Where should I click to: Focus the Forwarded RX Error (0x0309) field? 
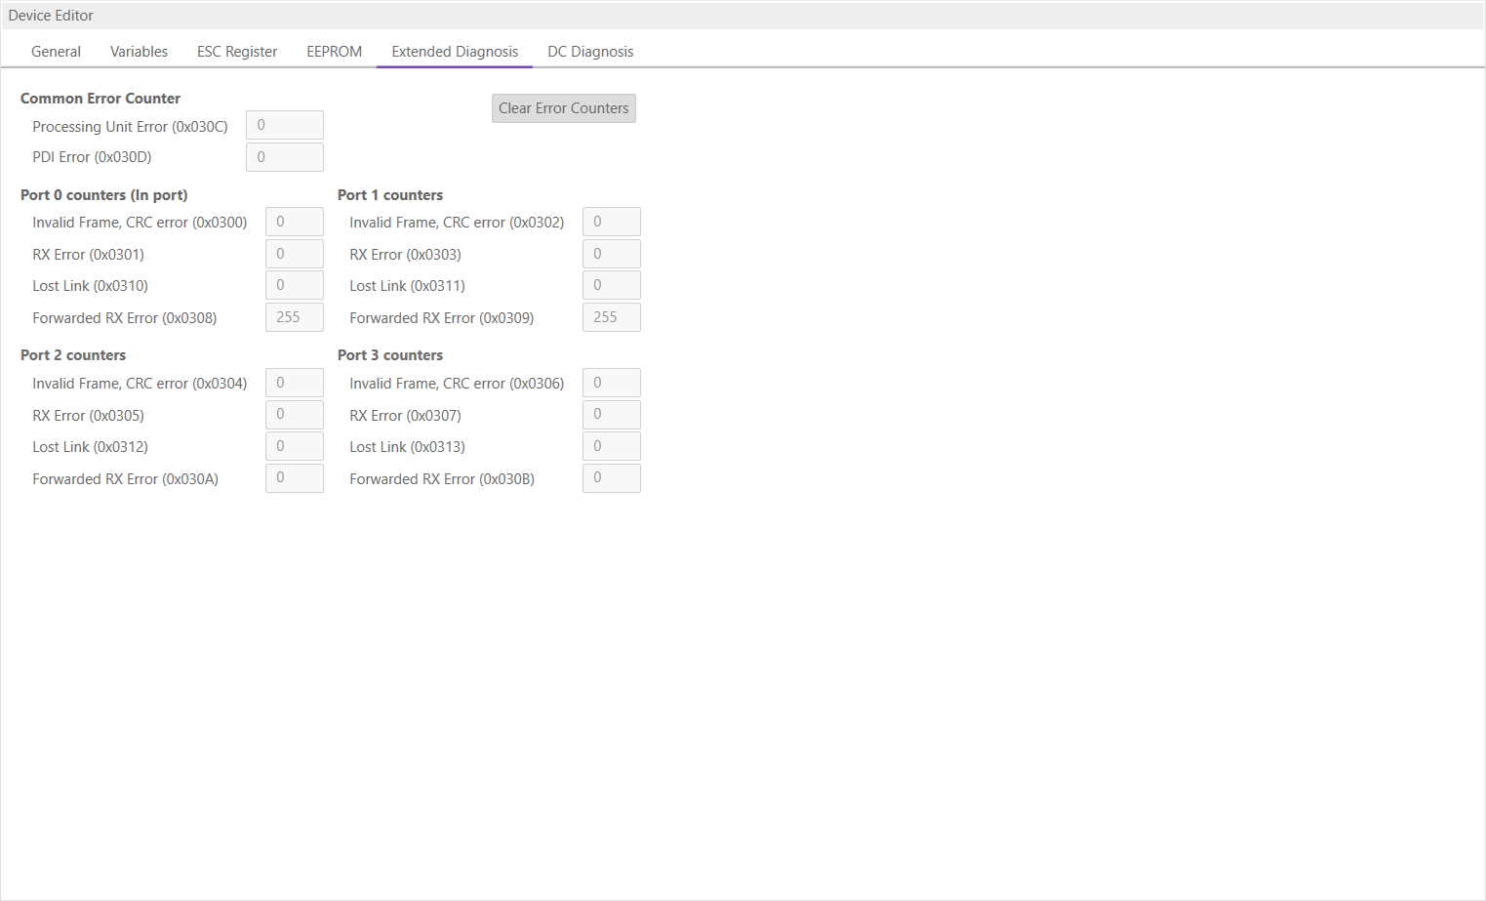(611, 317)
